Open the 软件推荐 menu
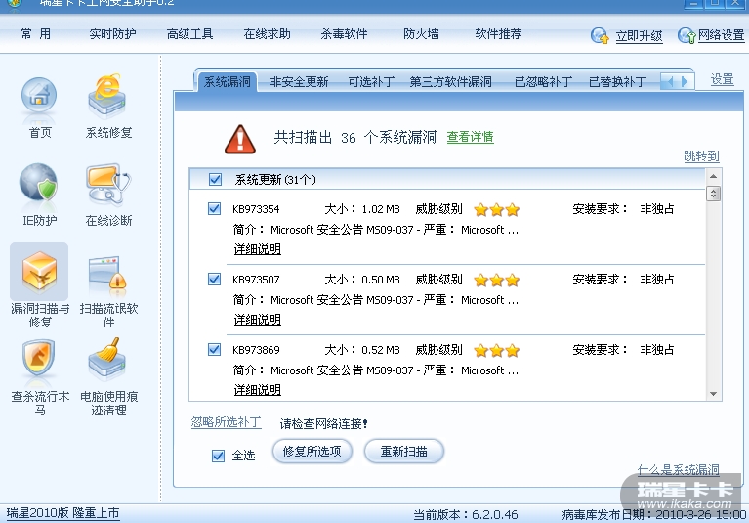 (498, 34)
